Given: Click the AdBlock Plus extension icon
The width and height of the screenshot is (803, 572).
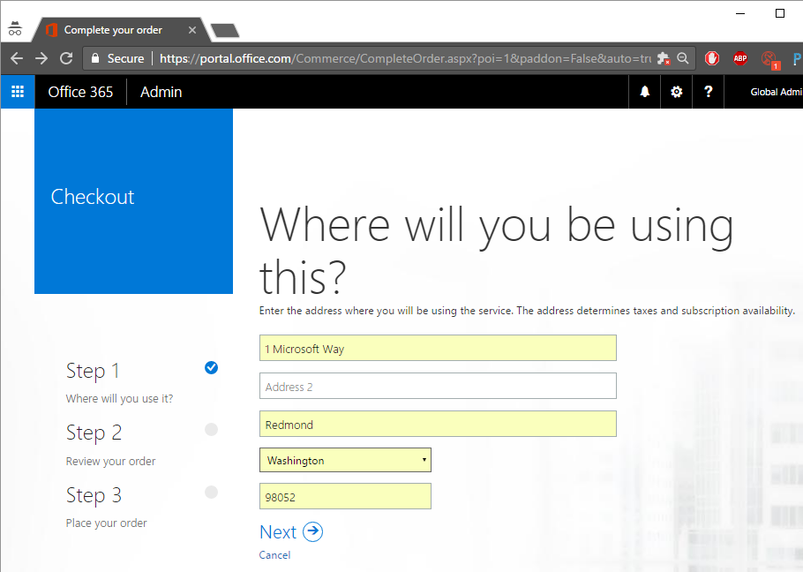Looking at the screenshot, I should pyautogui.click(x=740, y=58).
